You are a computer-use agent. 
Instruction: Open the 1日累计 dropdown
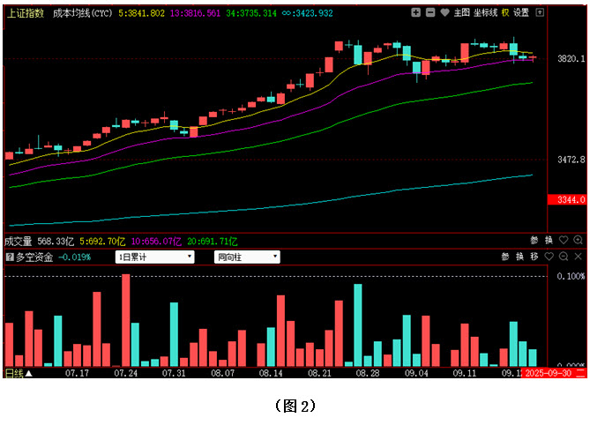click(x=154, y=257)
